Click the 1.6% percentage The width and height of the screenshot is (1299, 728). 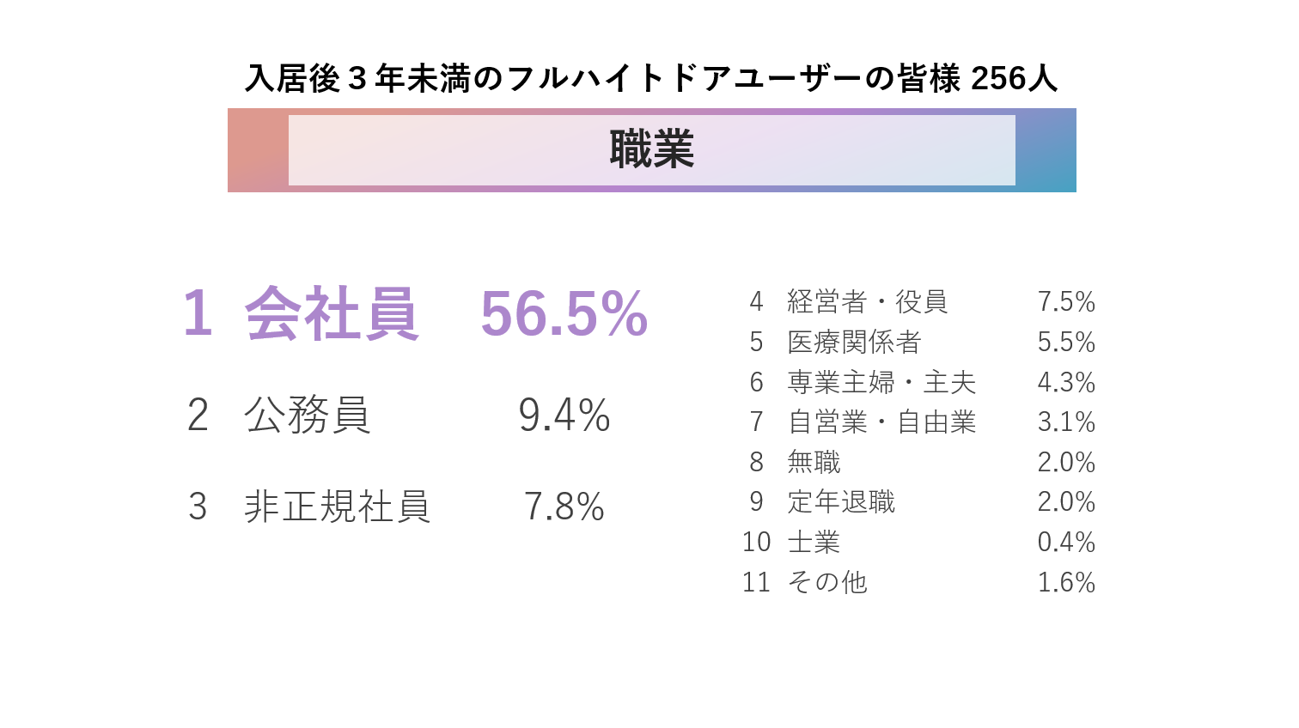tap(1066, 582)
